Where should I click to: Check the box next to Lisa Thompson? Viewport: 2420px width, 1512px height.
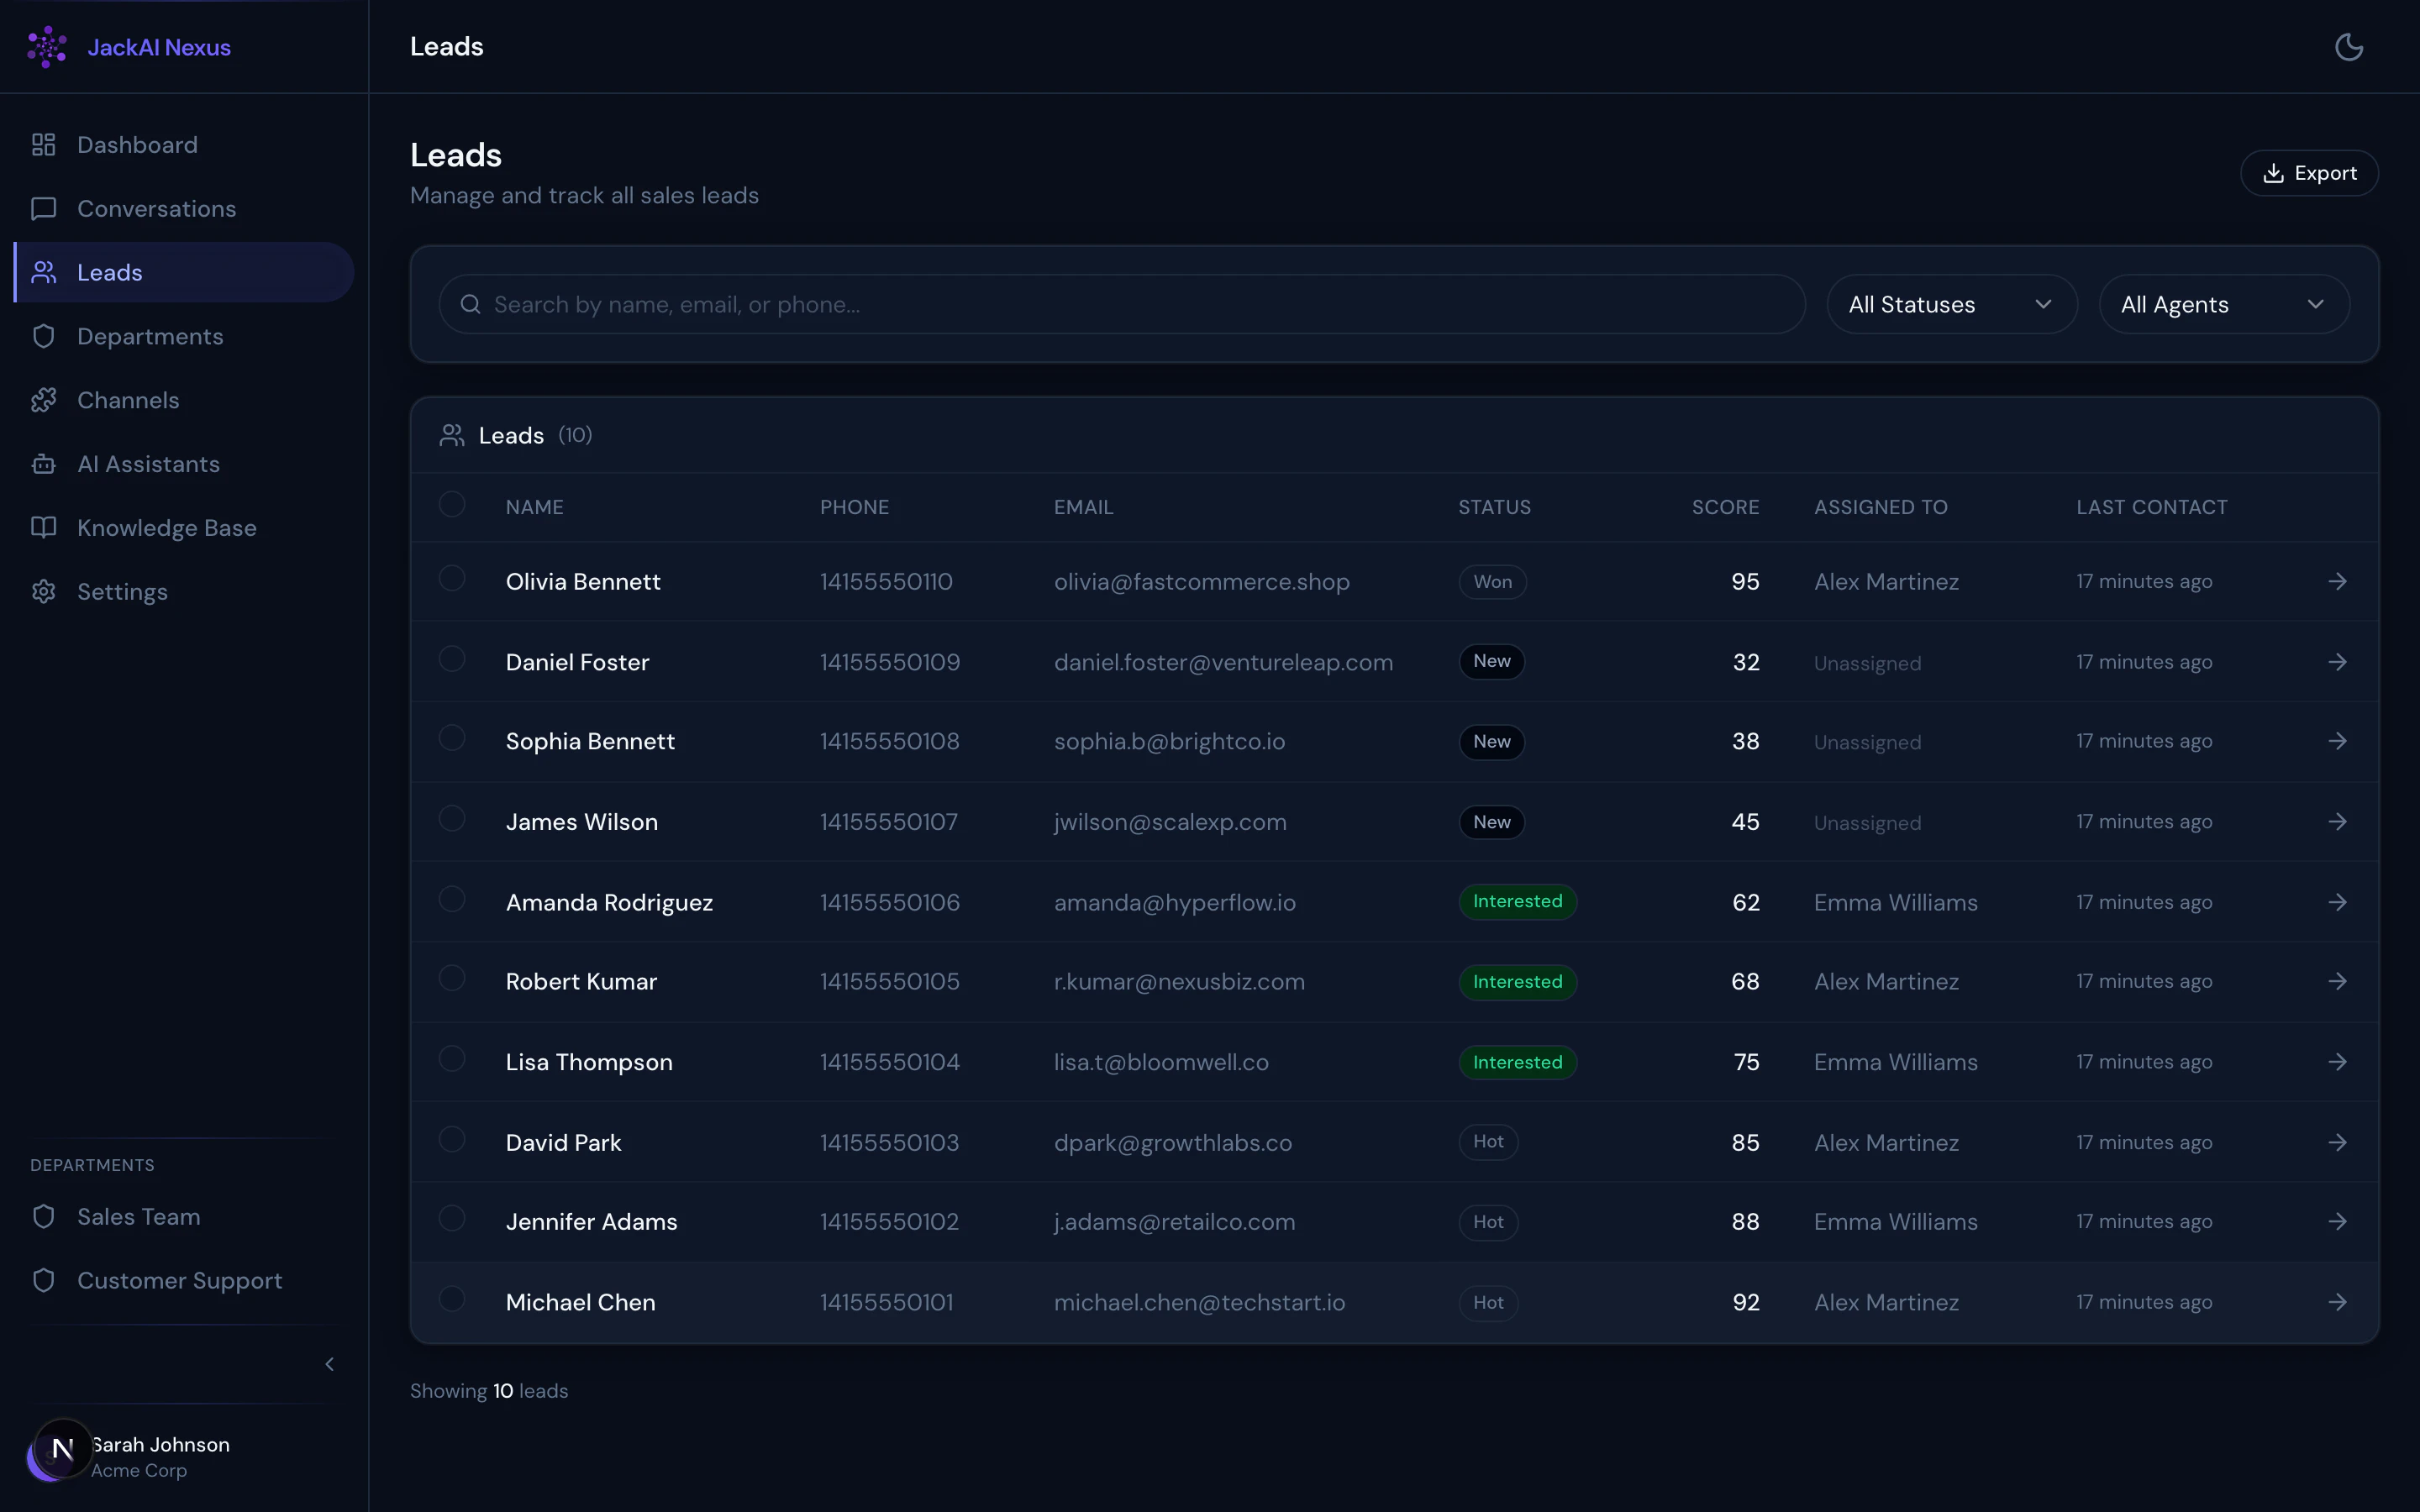(x=452, y=1059)
